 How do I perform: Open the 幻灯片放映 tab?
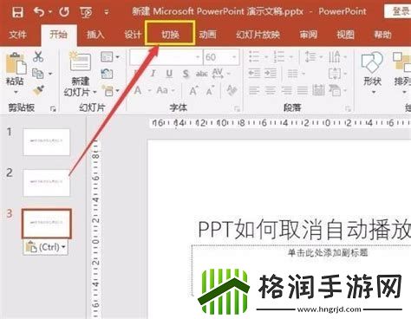(x=258, y=35)
